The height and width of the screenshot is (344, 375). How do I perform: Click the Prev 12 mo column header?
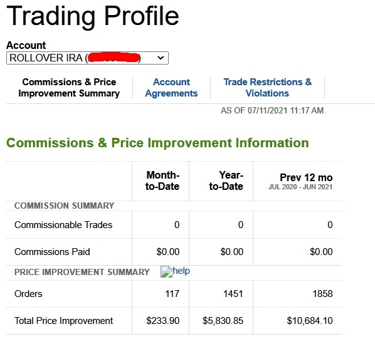tap(306, 177)
